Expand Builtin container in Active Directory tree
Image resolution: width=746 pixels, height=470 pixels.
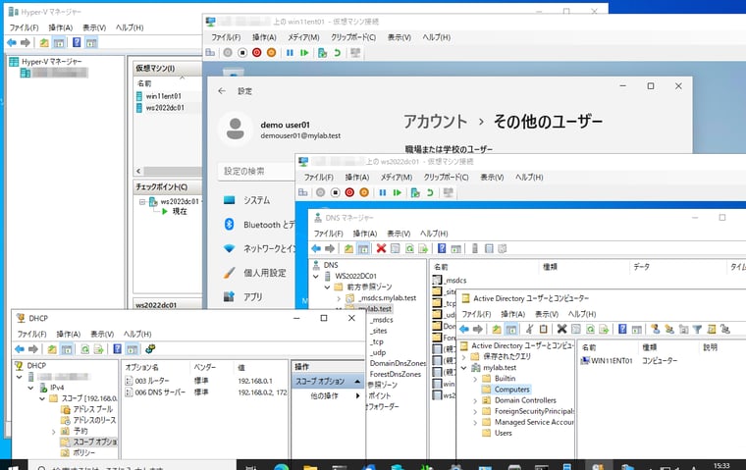[475, 379]
